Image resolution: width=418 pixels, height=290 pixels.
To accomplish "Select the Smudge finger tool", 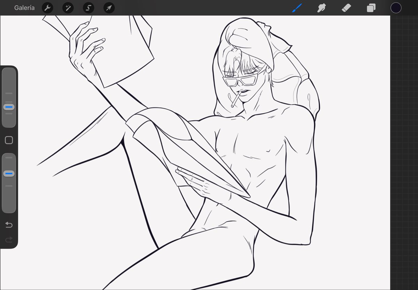I will [322, 8].
